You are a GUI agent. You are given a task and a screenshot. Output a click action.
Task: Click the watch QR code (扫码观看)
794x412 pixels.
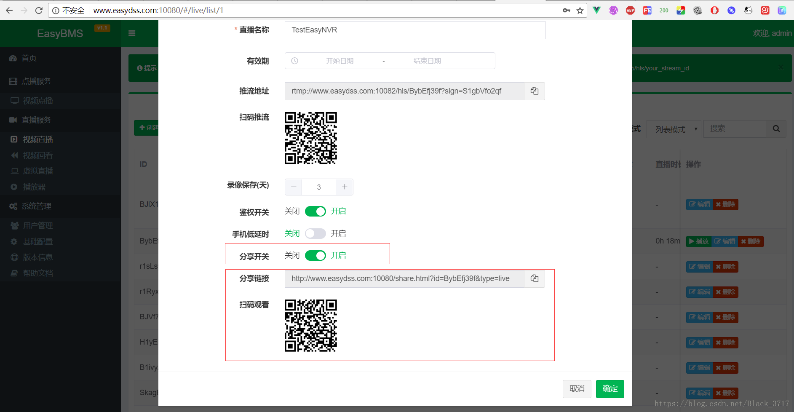pos(311,326)
